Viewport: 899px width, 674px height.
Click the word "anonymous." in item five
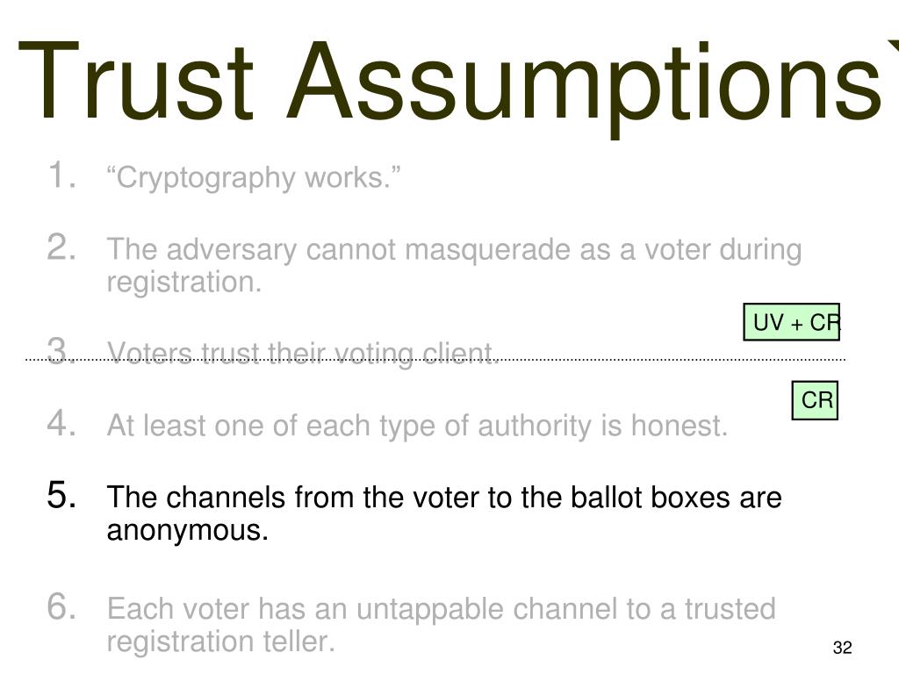click(188, 531)
